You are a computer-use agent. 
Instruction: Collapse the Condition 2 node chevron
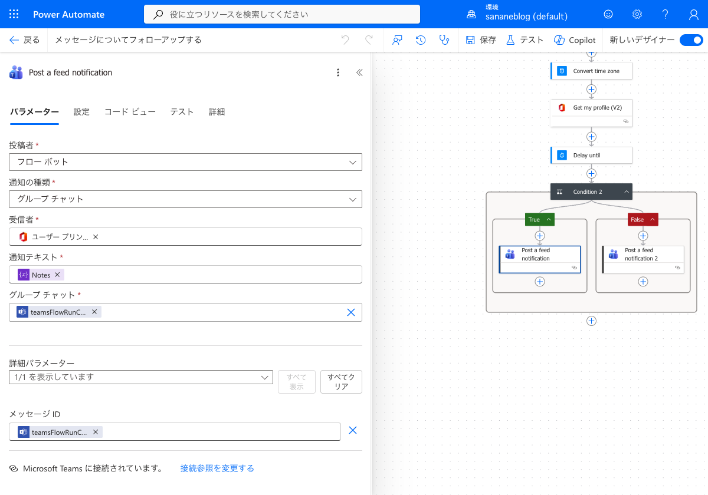(627, 192)
